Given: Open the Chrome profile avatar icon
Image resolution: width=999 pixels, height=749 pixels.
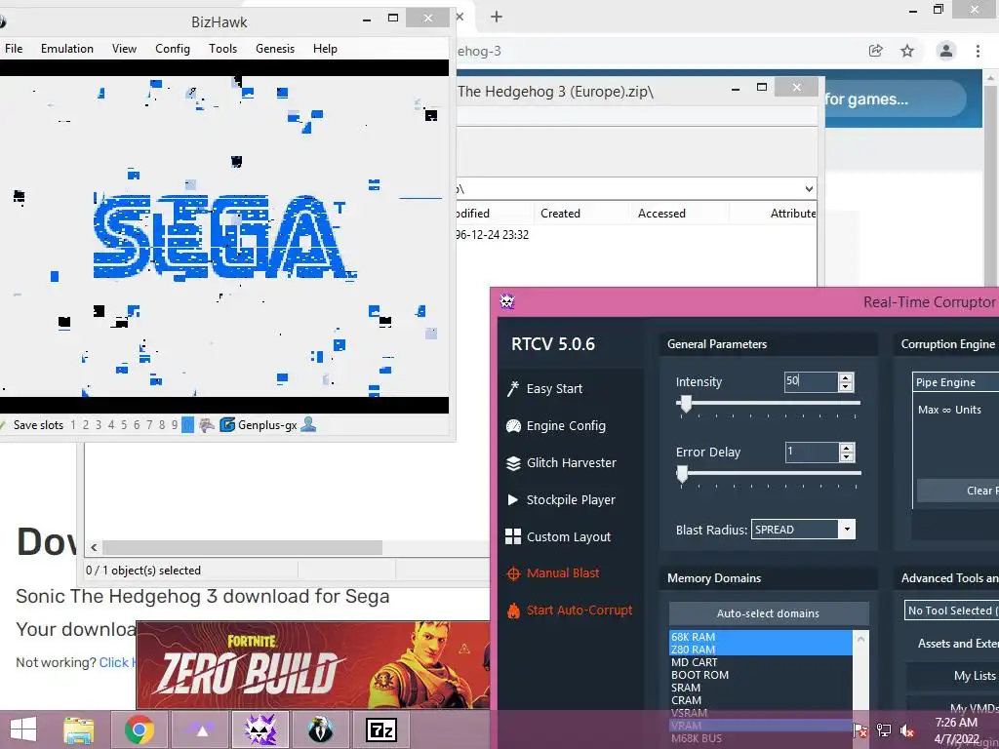Looking at the screenshot, I should (946, 51).
